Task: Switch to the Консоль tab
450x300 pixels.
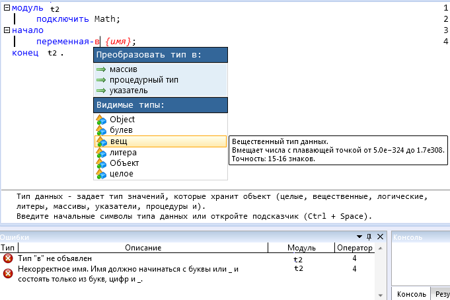Action: pyautogui.click(x=411, y=294)
